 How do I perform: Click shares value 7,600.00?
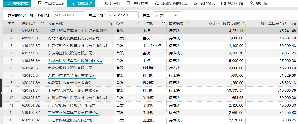coord(236,38)
